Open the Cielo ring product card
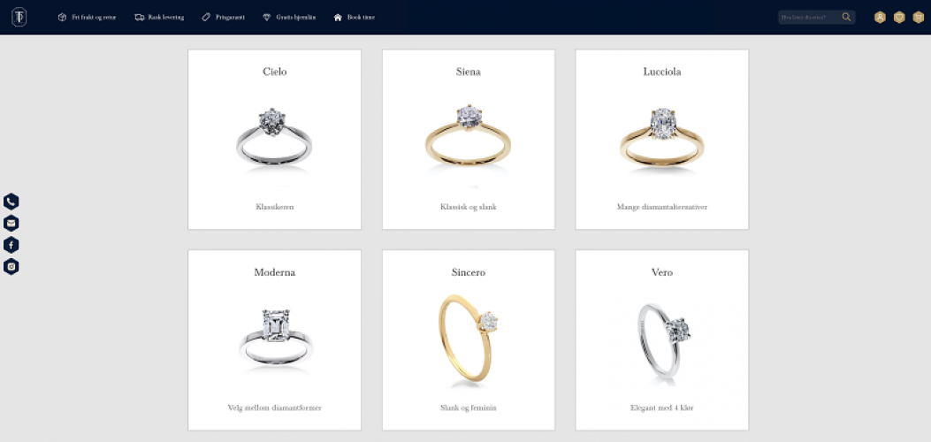The image size is (931, 442). (x=275, y=140)
